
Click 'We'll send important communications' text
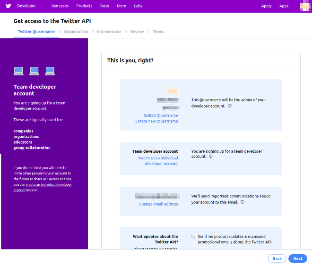[x=231, y=199]
